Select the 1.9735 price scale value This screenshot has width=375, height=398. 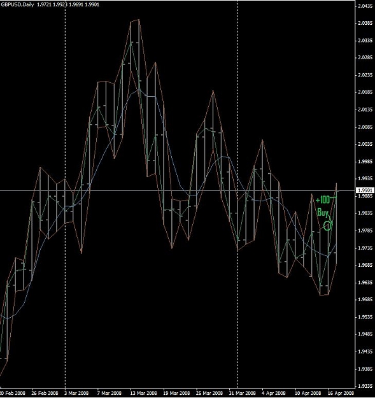click(x=365, y=248)
